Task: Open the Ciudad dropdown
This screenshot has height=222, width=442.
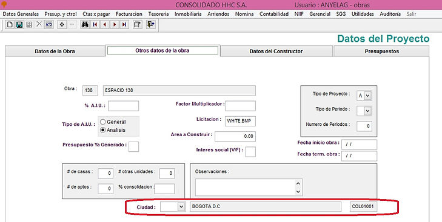Action: (181, 207)
